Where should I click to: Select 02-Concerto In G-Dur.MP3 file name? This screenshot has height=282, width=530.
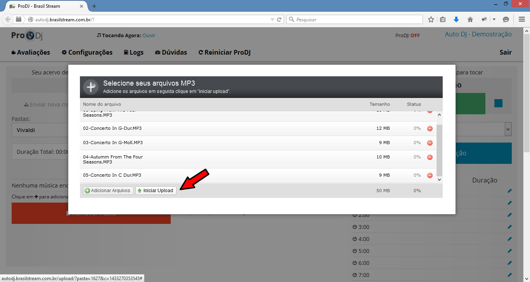tap(113, 128)
